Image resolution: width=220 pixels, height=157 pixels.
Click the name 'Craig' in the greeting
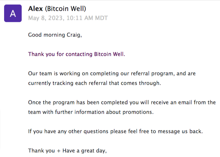tap(73, 35)
